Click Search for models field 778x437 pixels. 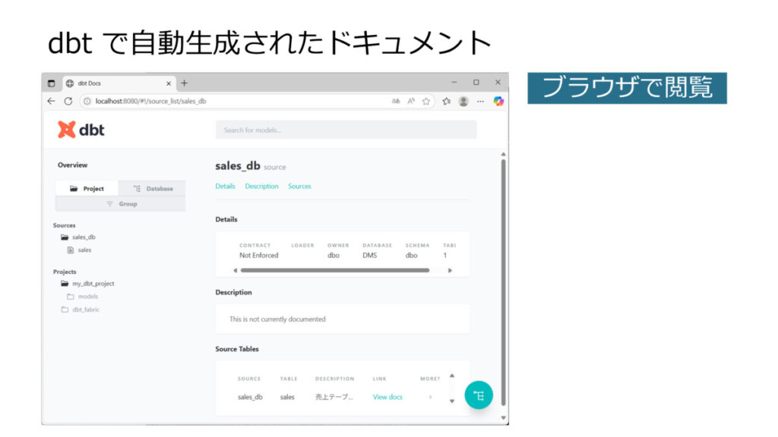(346, 130)
